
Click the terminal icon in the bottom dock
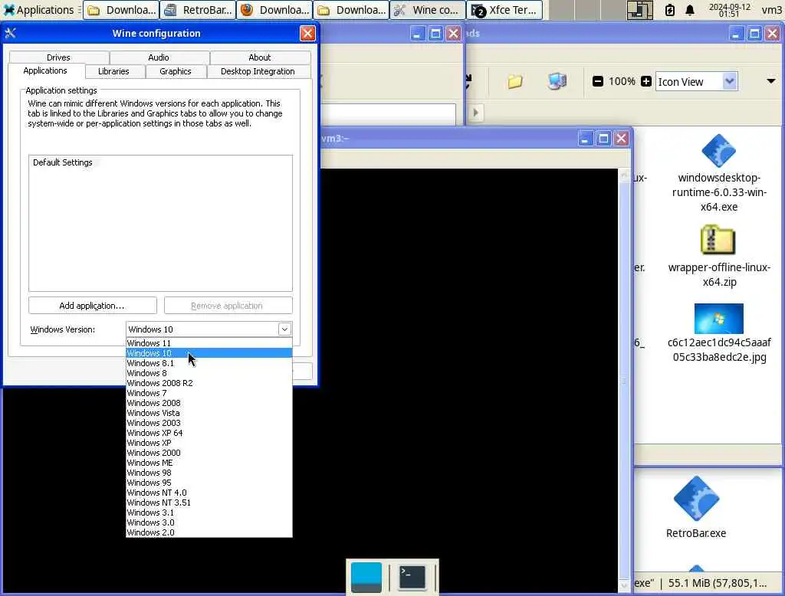[412, 577]
